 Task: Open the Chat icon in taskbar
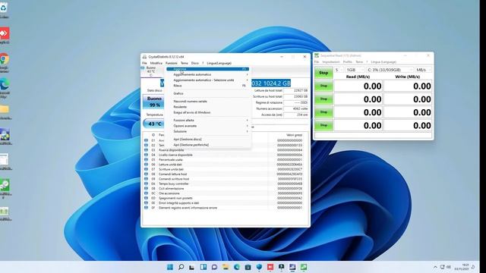(x=214, y=267)
